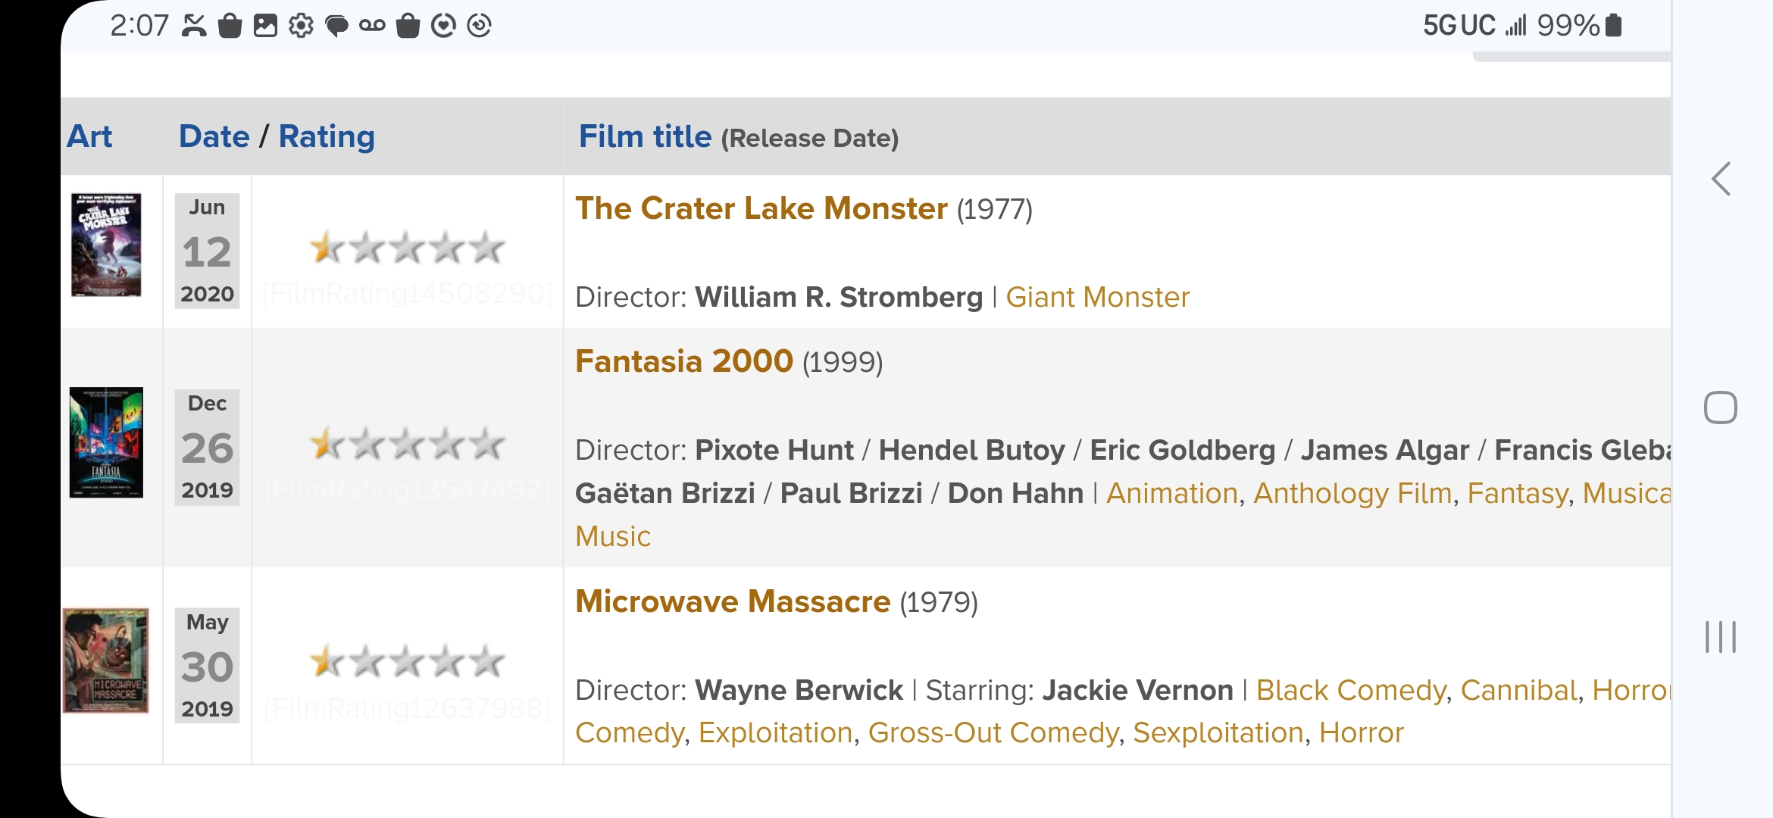Tap the settings gear in status bar
1773x818 pixels.
301,26
